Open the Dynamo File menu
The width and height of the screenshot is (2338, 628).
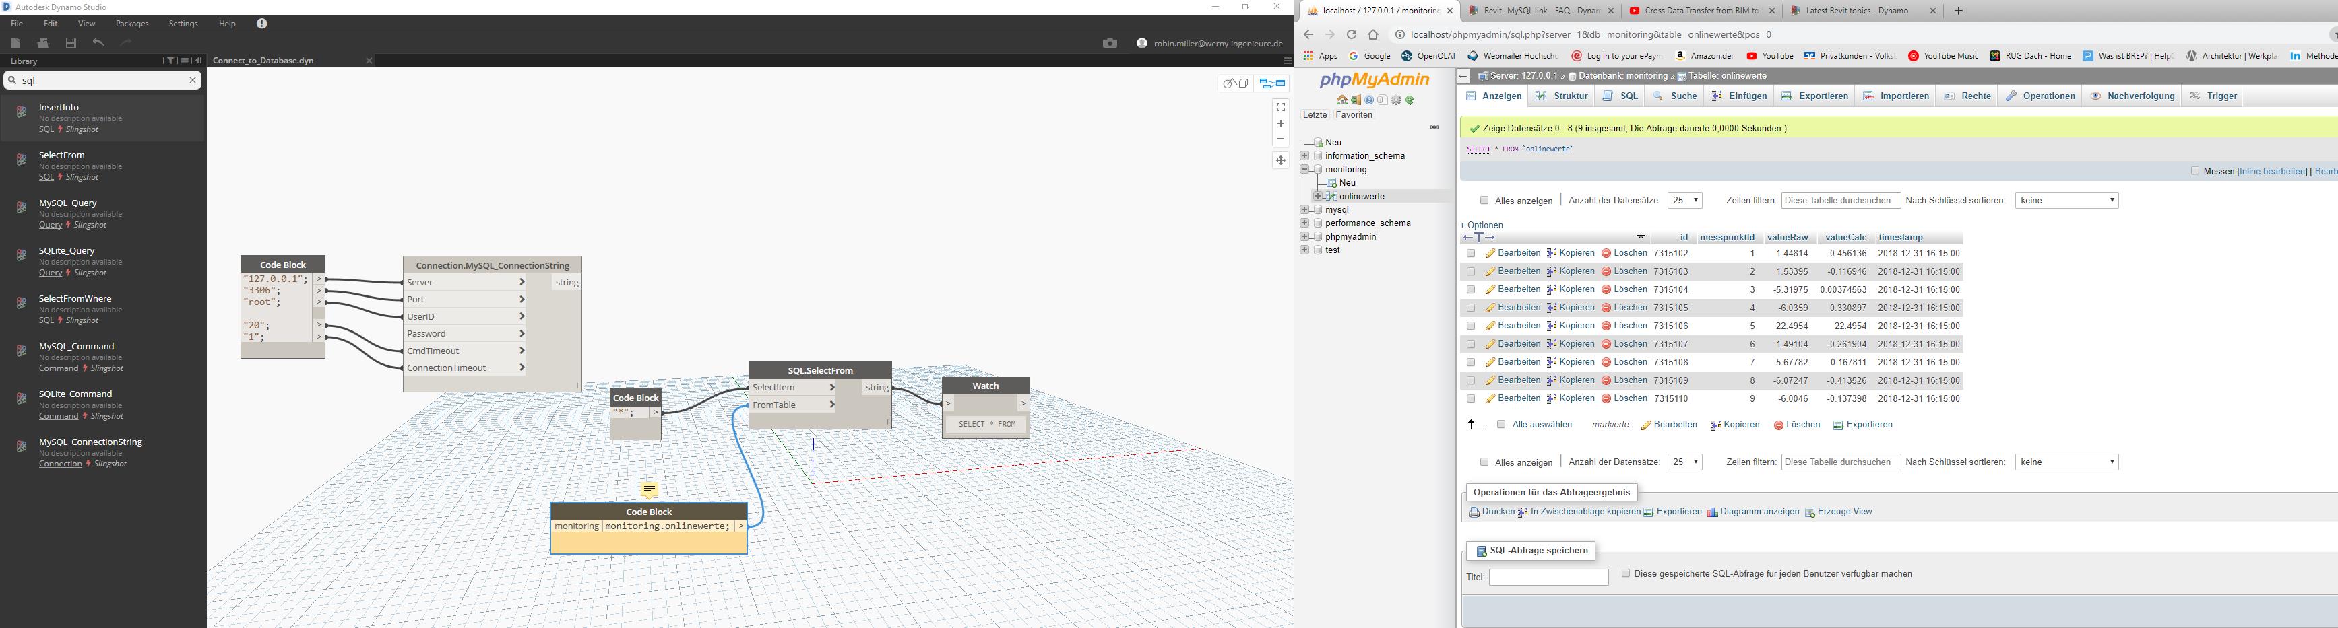point(16,24)
